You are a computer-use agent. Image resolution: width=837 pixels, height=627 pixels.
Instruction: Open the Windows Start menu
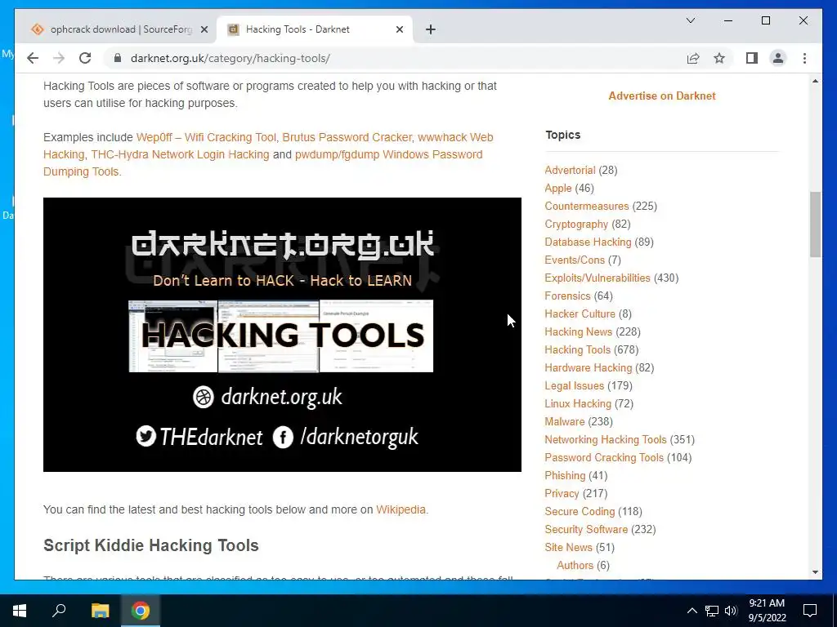point(20,611)
